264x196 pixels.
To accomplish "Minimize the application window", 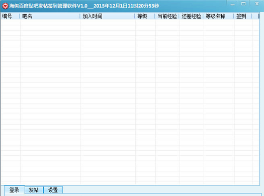I will coord(232,4).
